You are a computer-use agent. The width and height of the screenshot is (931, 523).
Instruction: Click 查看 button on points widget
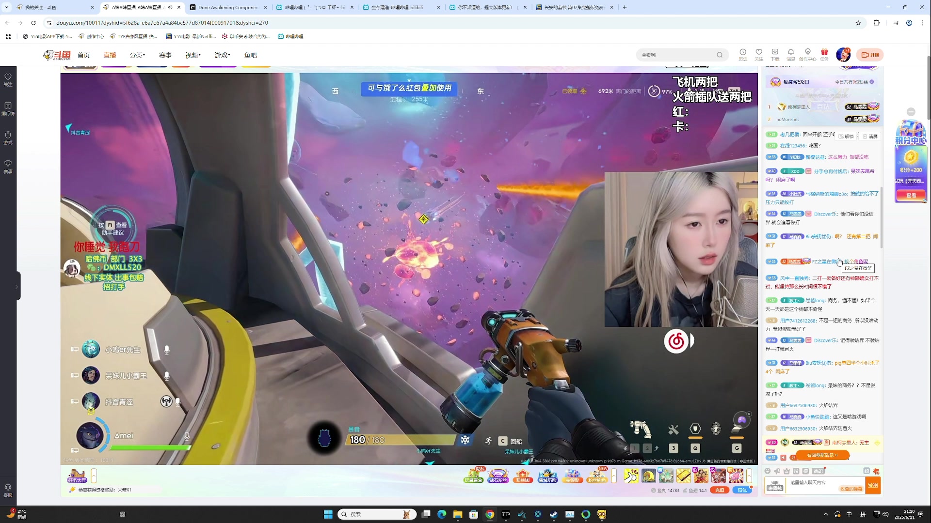pos(911,195)
